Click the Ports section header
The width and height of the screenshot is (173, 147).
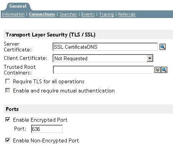click(88, 109)
